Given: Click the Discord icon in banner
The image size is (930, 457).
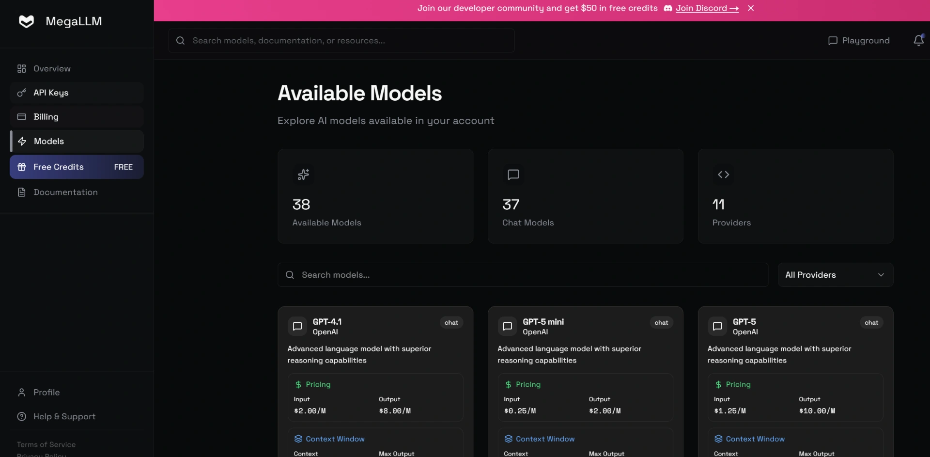Looking at the screenshot, I should tap(667, 8).
